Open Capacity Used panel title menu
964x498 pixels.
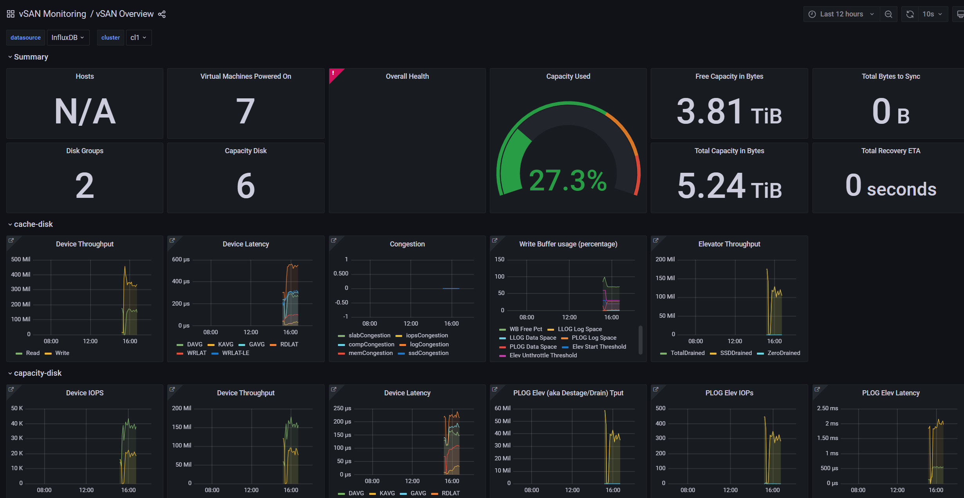[568, 76]
